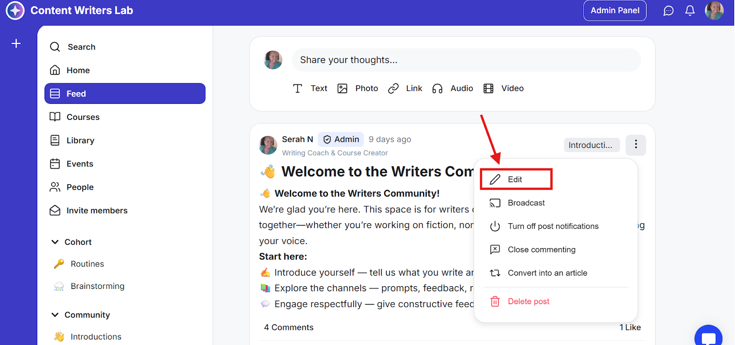Open Events in the sidebar
735x345 pixels.
pyautogui.click(x=125, y=164)
